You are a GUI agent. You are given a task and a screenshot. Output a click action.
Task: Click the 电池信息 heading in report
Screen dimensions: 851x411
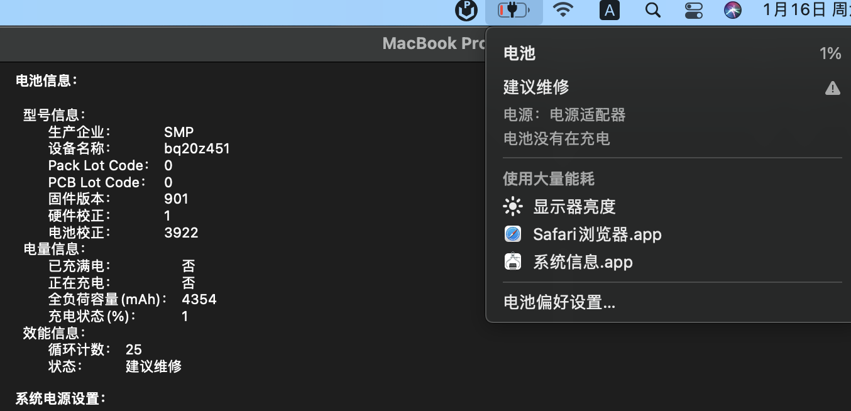pyautogui.click(x=47, y=80)
